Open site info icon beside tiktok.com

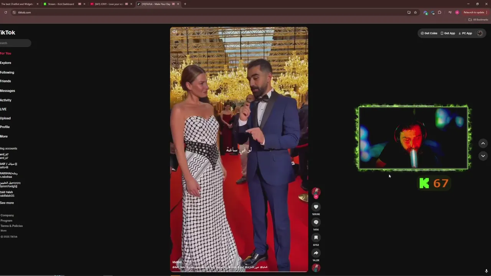click(14, 12)
